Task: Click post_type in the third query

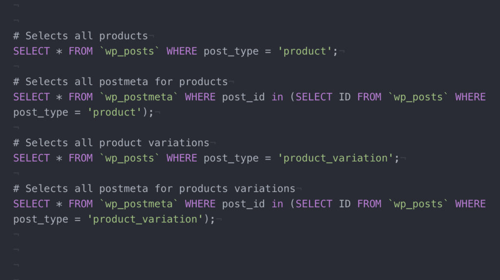Action: coord(231,158)
